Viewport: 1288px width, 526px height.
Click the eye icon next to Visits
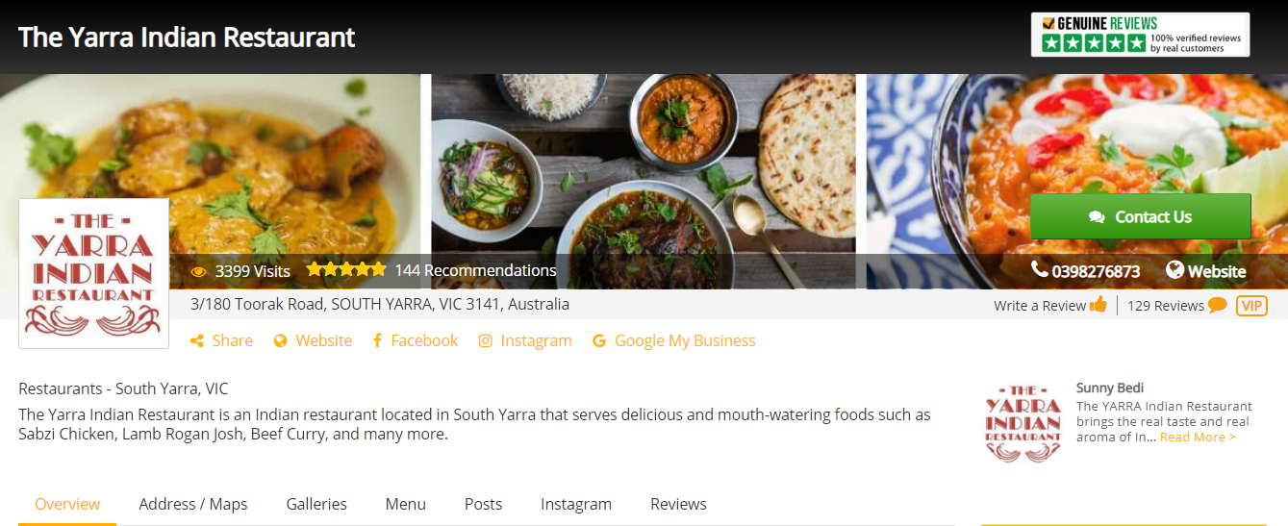pos(199,271)
